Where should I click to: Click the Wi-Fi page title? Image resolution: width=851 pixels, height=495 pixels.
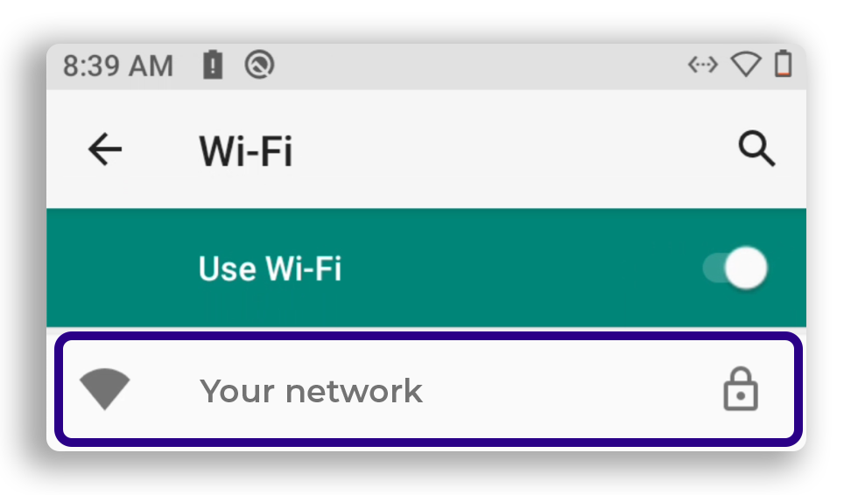246,150
